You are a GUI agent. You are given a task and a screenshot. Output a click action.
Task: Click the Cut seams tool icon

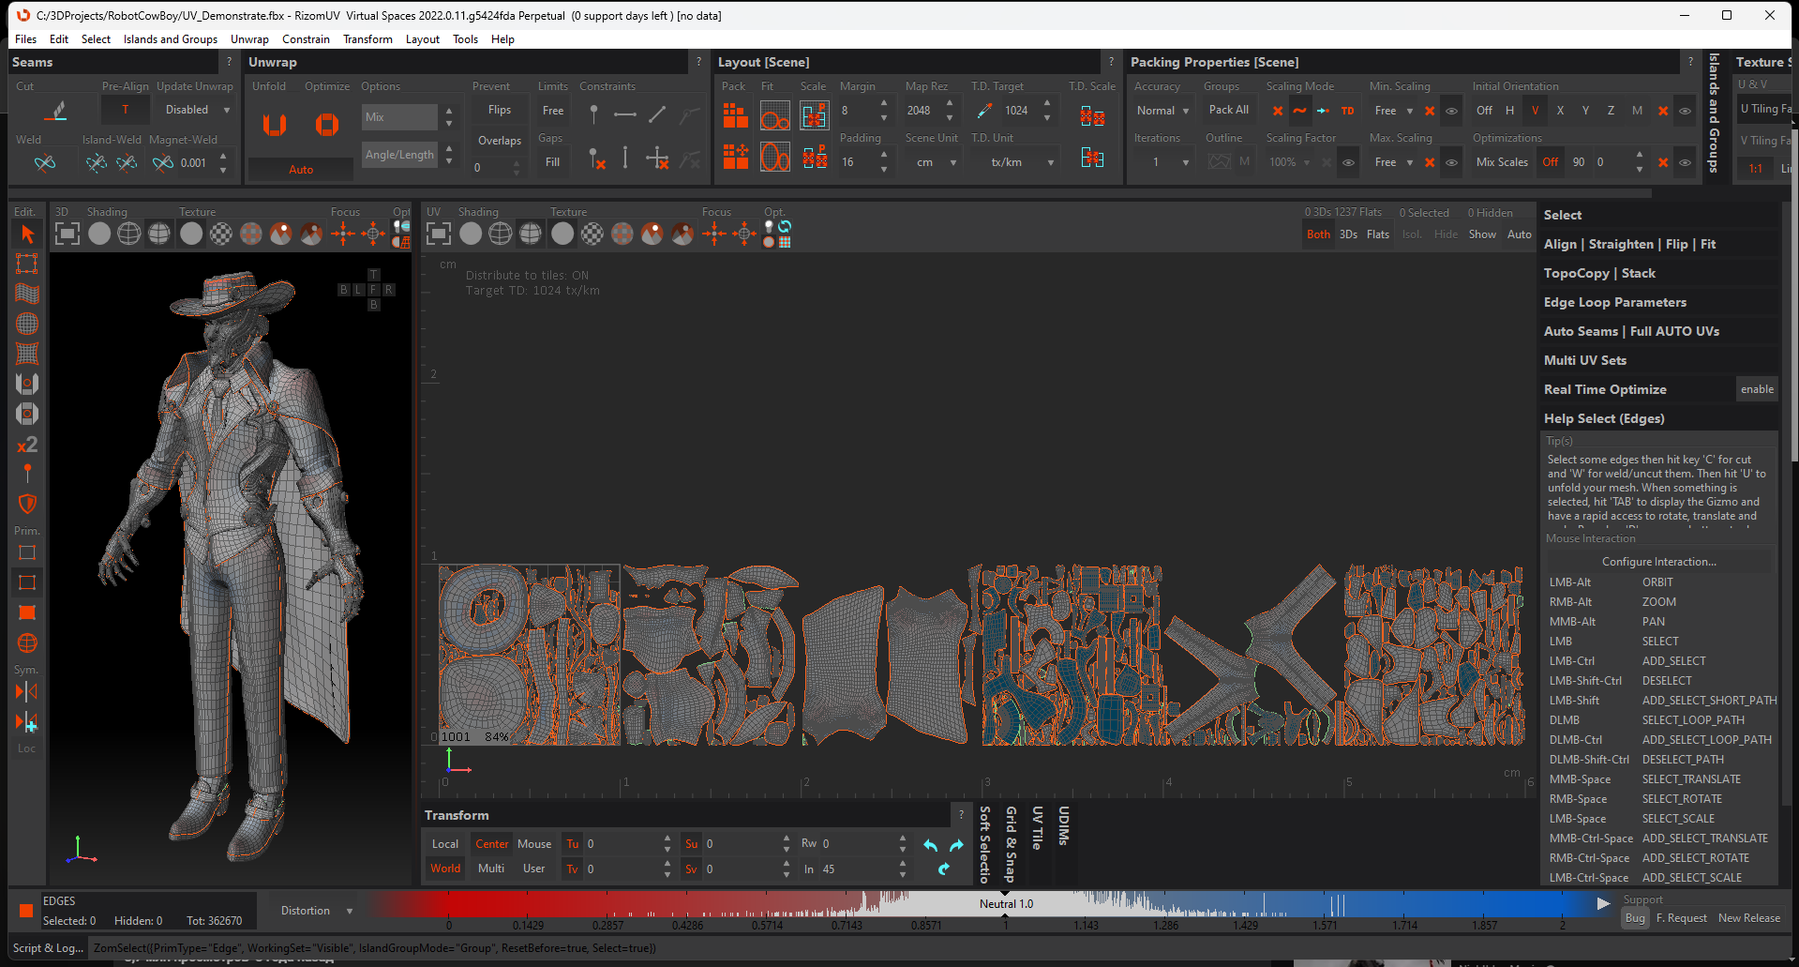(57, 111)
